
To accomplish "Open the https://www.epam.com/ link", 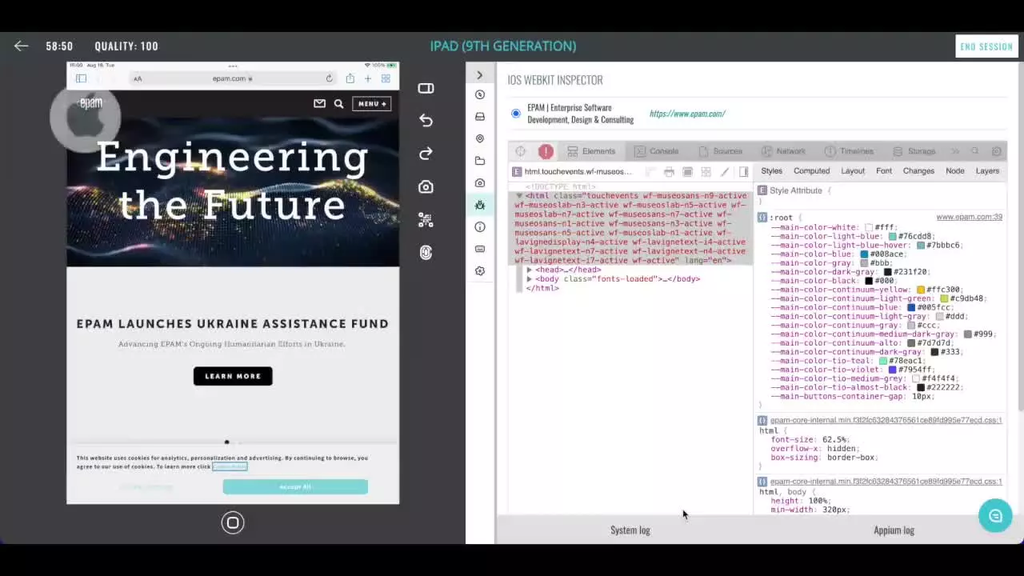I will point(687,114).
